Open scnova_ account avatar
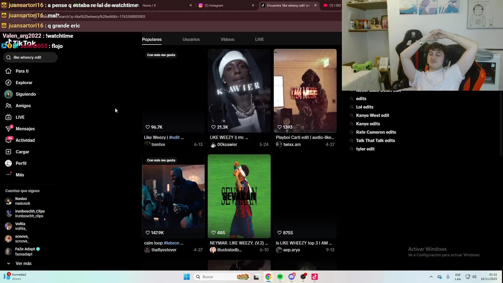503x283 pixels. pos(8,239)
